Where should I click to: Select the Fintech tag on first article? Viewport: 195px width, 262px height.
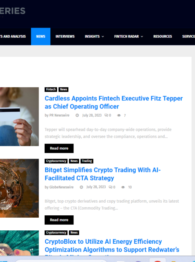pos(51,89)
